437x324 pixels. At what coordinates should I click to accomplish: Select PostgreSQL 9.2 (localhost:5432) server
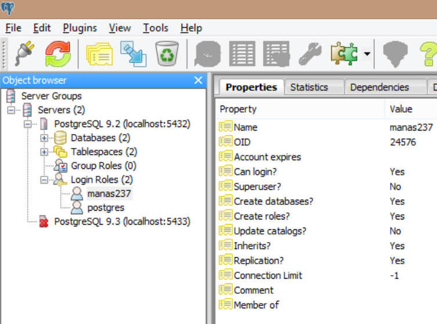[x=122, y=124]
